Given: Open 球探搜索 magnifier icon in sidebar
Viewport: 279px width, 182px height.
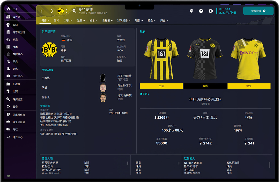Looking at the screenshot, I should pyautogui.click(x=8, y=99).
